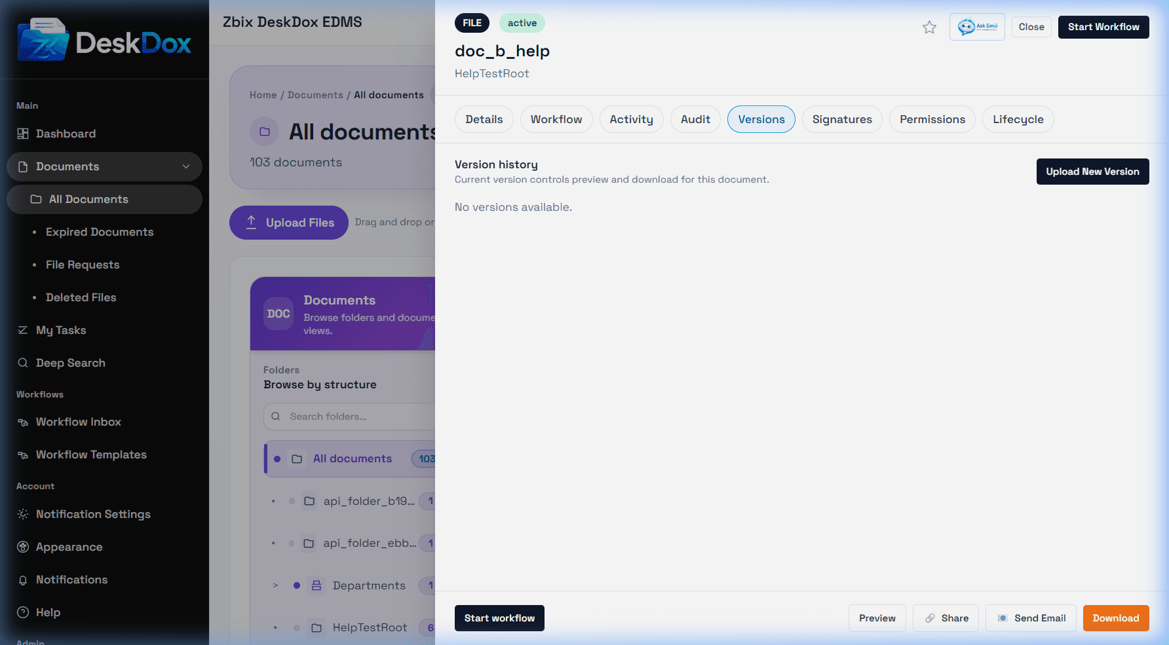The width and height of the screenshot is (1169, 645).
Task: Open File Requests in sidebar
Action: [x=83, y=265]
